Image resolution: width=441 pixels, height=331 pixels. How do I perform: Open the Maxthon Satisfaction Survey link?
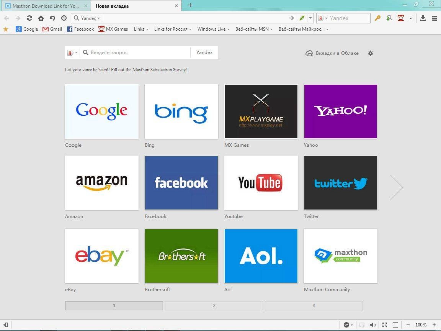pyautogui.click(x=126, y=70)
